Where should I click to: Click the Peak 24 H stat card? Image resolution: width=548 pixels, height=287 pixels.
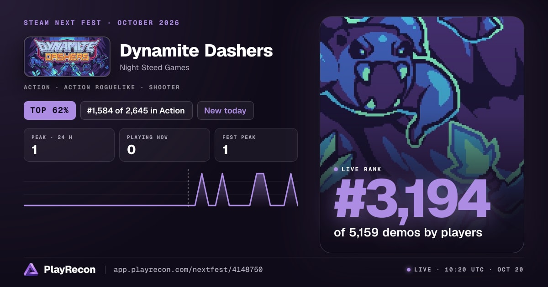[x=69, y=145]
